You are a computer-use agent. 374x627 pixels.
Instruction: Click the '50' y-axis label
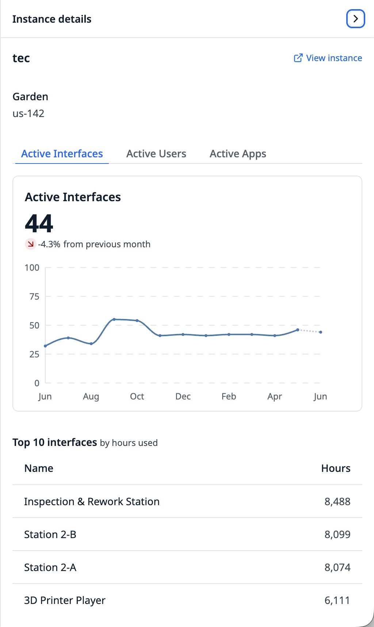point(34,325)
